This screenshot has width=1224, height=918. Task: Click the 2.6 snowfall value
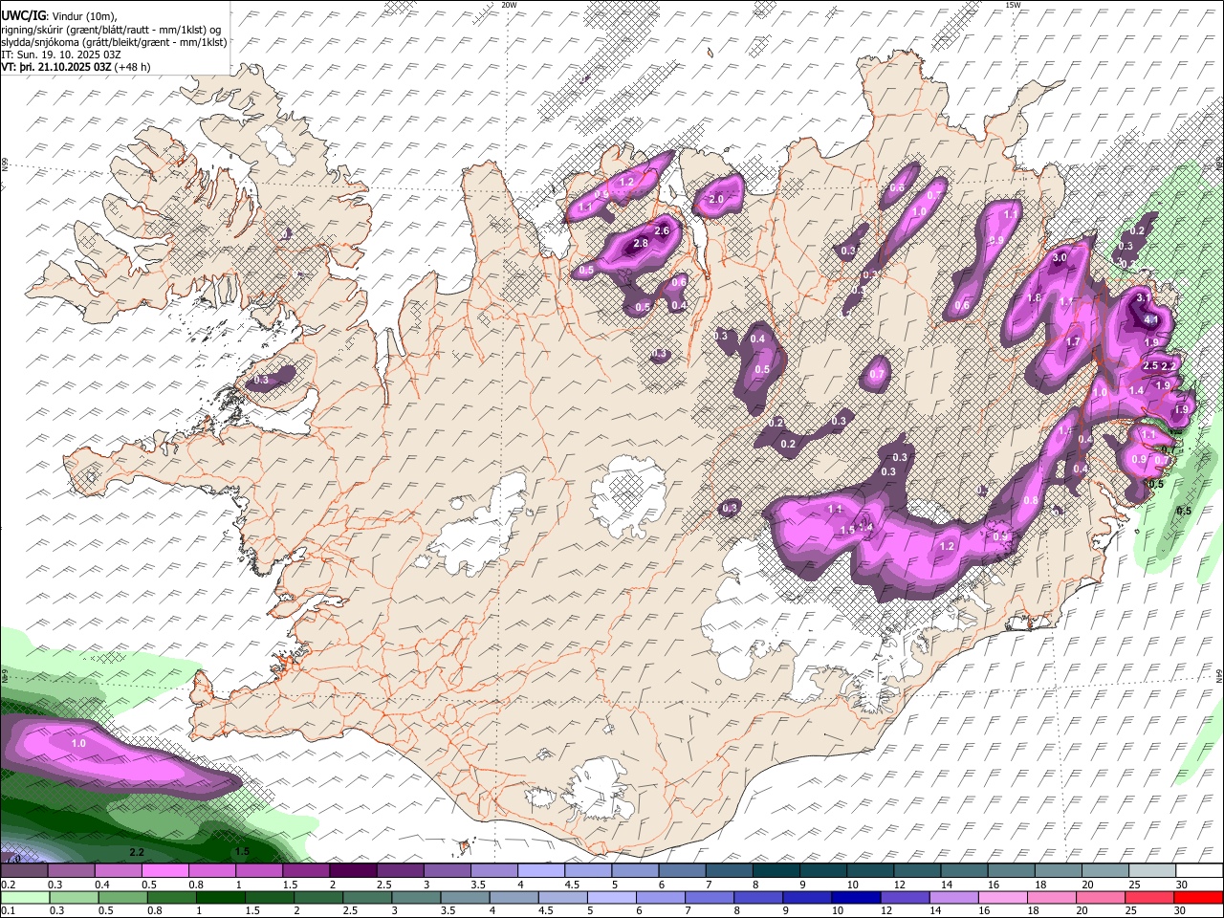pos(662,231)
